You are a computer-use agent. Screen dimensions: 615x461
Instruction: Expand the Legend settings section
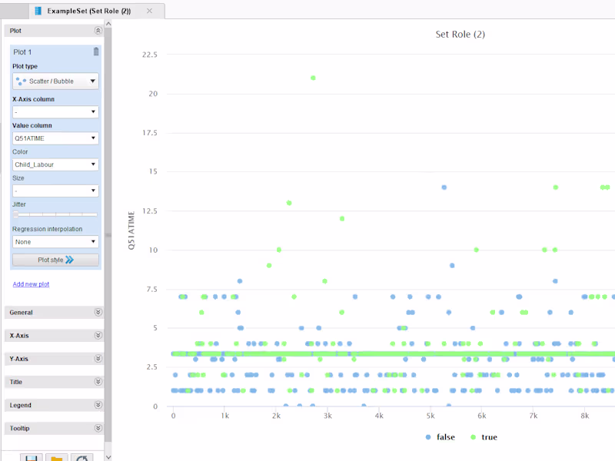click(54, 405)
